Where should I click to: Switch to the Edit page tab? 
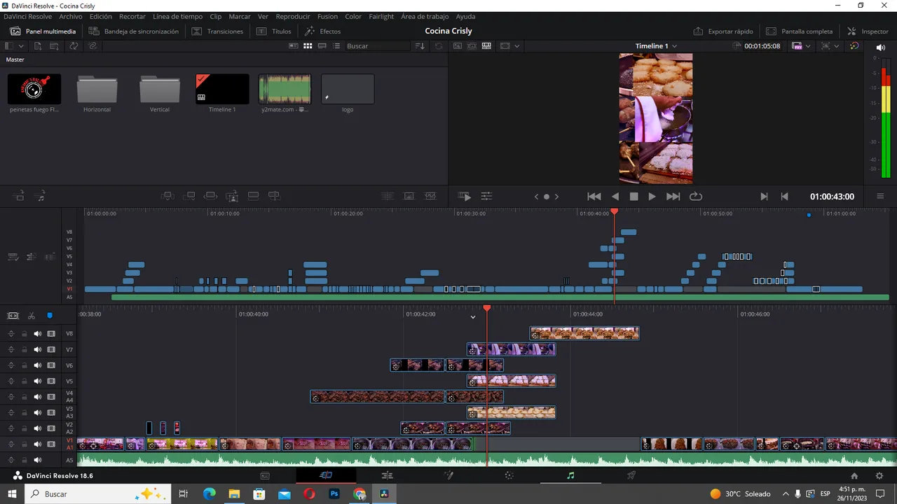click(x=387, y=475)
